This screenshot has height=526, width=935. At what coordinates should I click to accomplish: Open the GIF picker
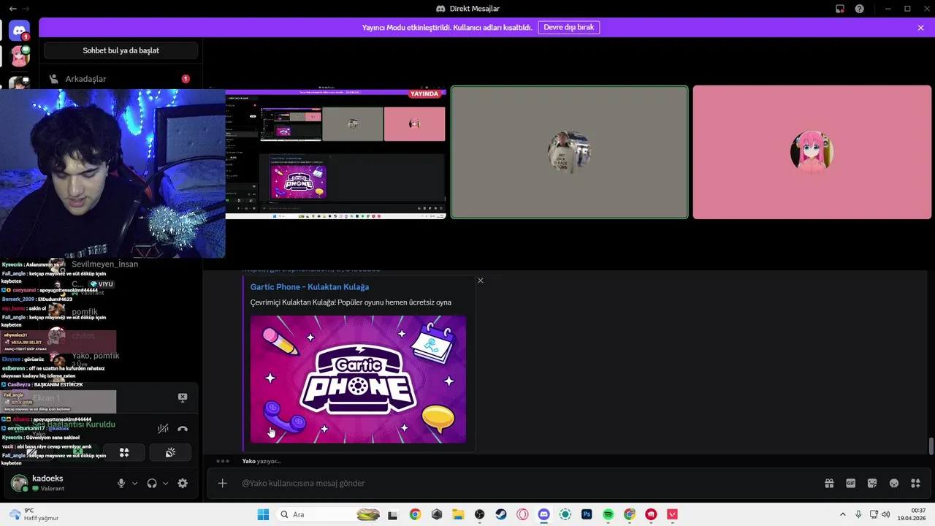pos(850,483)
